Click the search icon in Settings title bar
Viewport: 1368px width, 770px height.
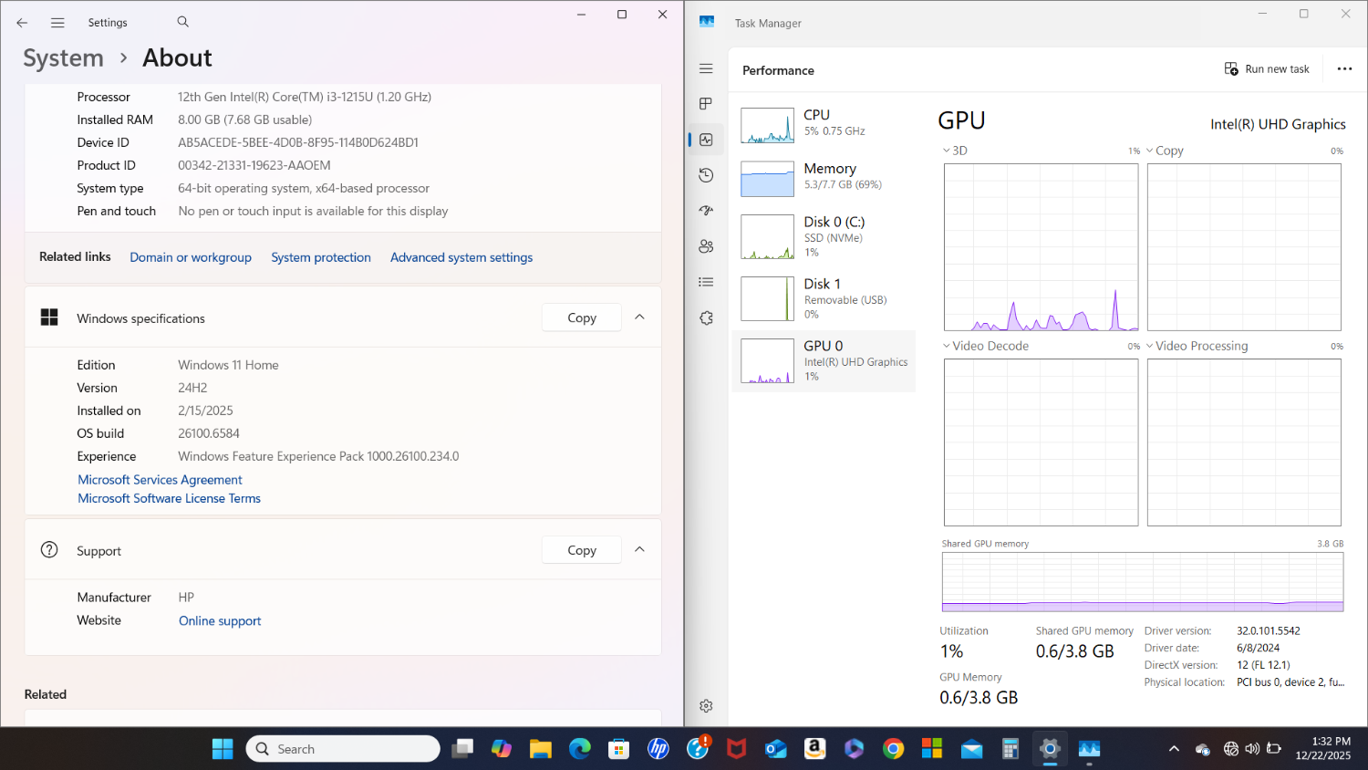[x=182, y=22]
